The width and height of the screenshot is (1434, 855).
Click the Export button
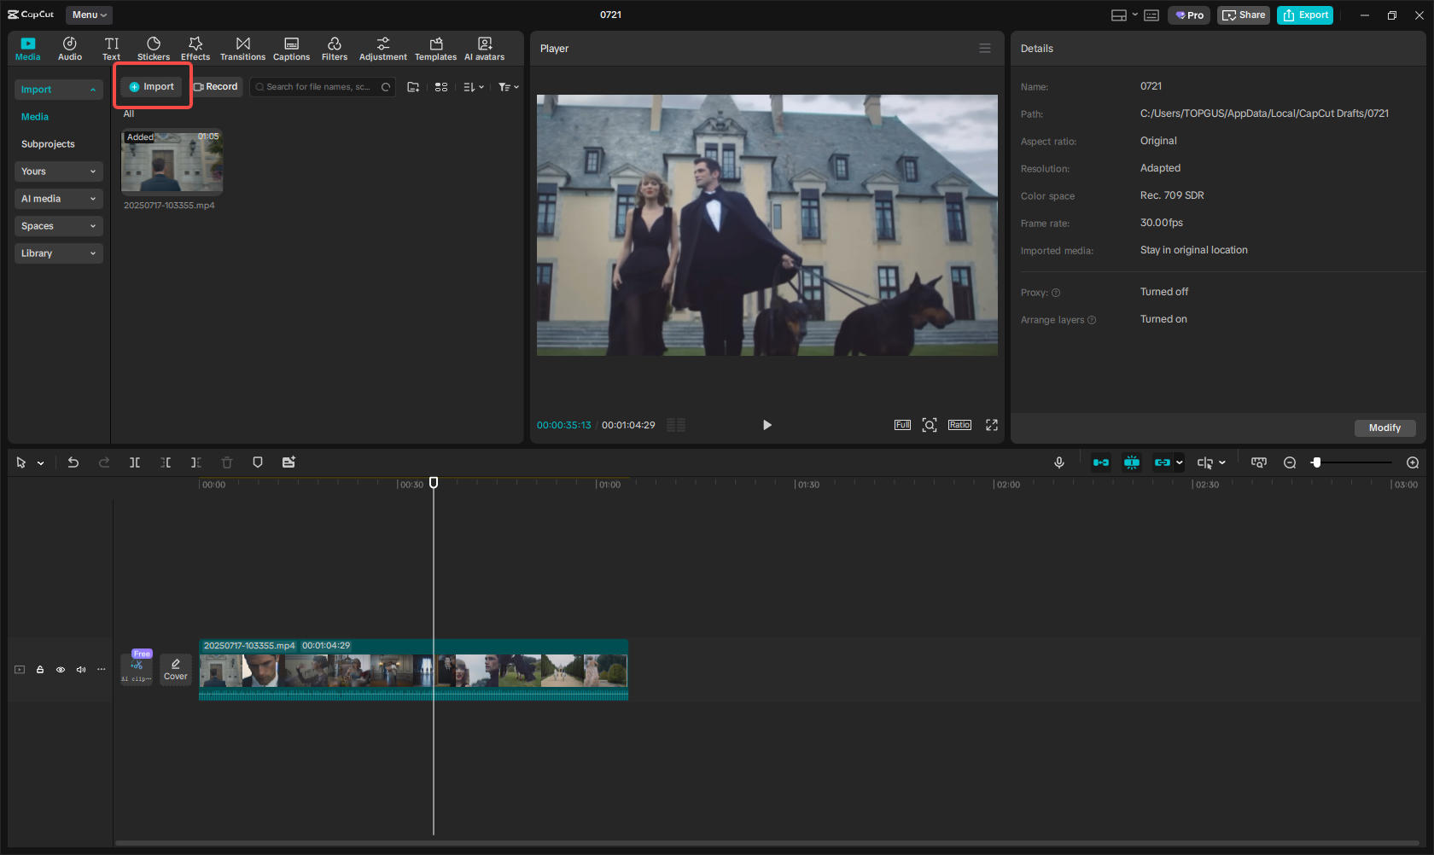pos(1304,15)
